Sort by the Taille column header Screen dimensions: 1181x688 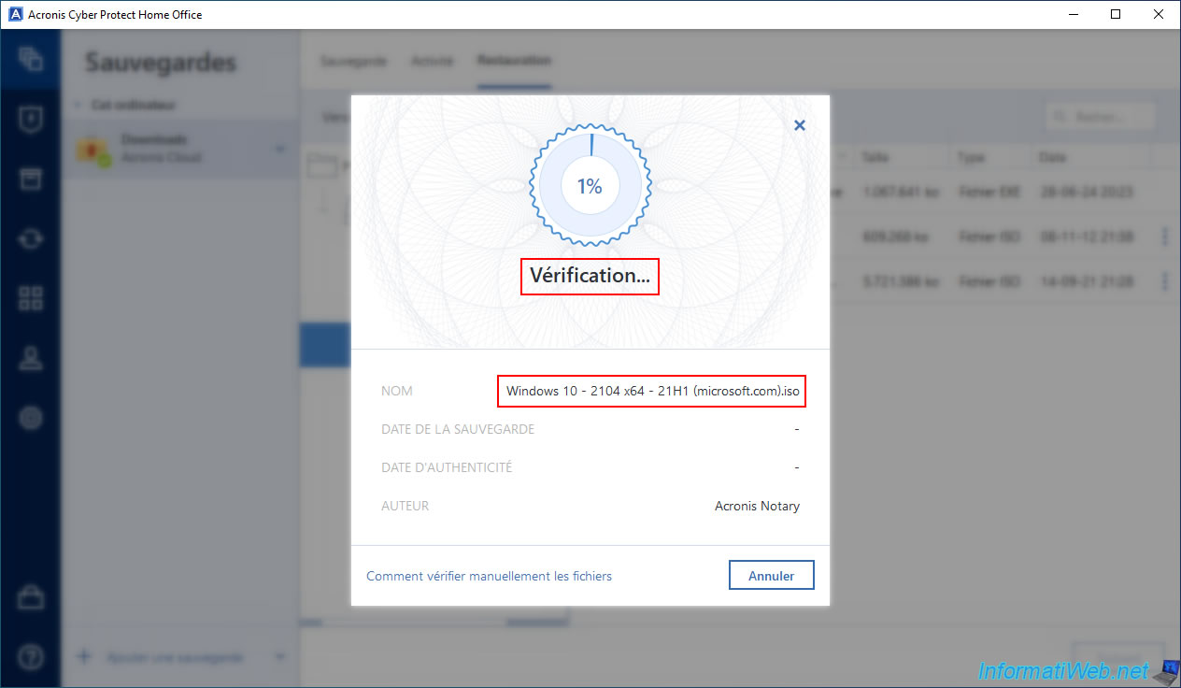(876, 157)
